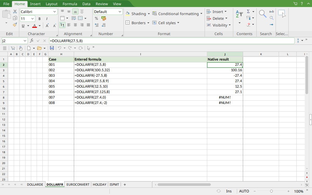The width and height of the screenshot is (312, 195).
Task: Click the Undo arrow icon
Action: click(60, 48)
